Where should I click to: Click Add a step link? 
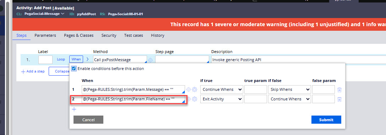pos(33,71)
